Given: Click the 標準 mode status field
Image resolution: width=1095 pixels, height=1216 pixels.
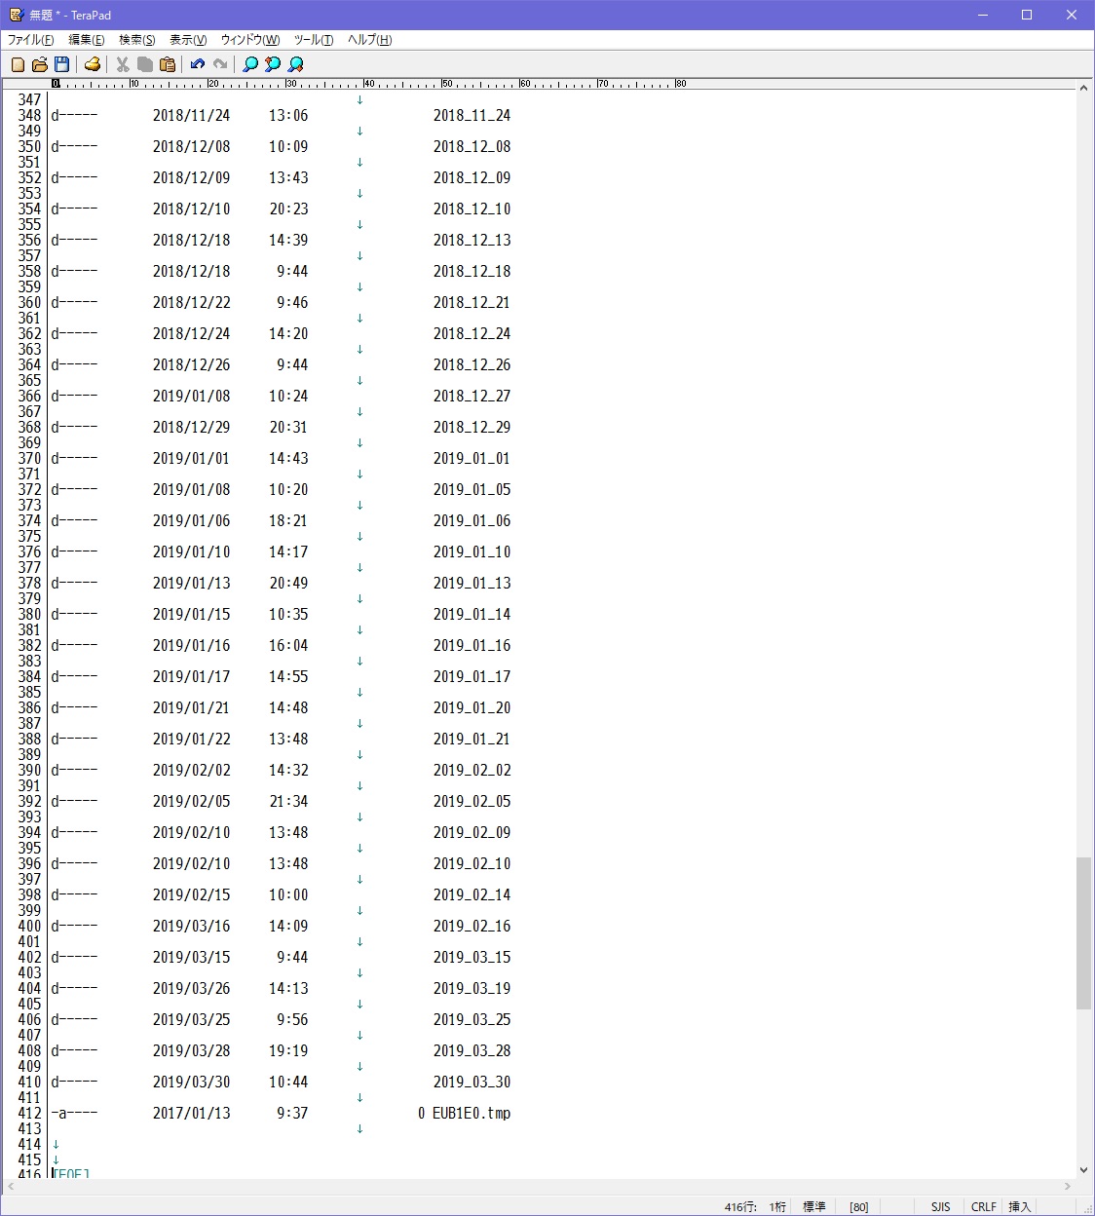Looking at the screenshot, I should pos(814,1206).
